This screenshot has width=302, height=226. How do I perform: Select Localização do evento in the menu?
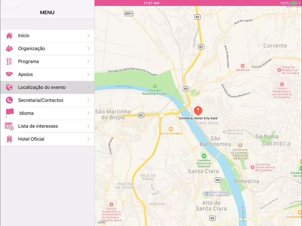pos(47,87)
